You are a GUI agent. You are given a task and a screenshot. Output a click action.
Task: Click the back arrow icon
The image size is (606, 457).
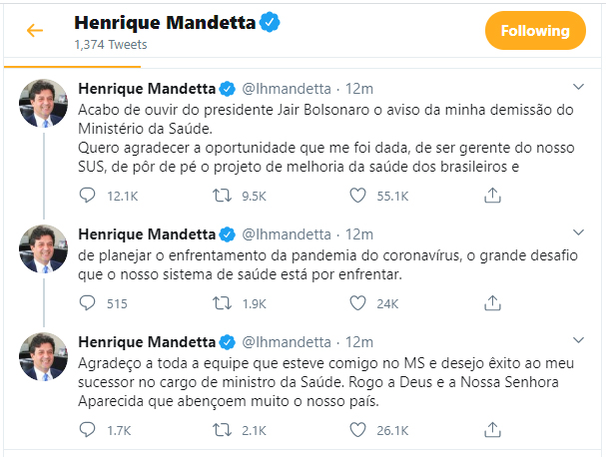(x=35, y=31)
